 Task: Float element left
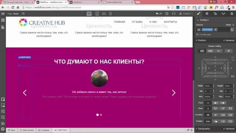(x=215, y=103)
